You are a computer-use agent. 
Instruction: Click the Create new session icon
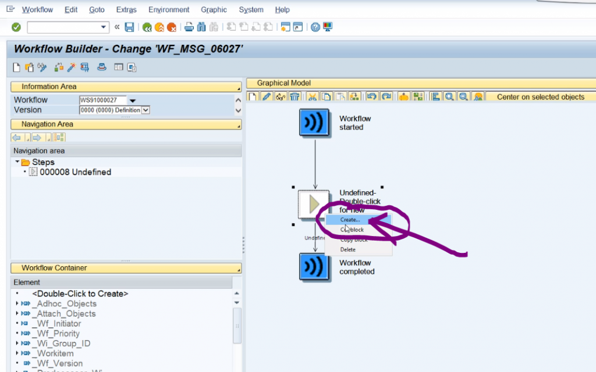(285, 27)
